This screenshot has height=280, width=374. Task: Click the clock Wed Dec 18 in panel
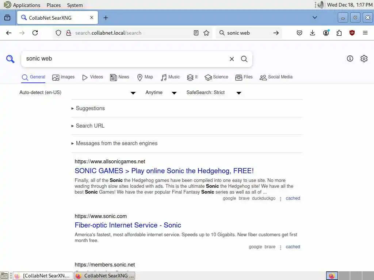tap(350, 5)
